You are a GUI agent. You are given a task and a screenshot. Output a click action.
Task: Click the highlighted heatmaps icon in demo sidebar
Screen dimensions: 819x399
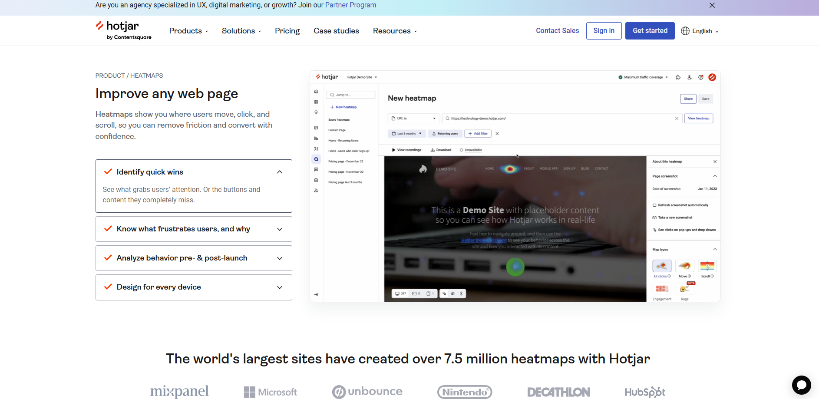tap(316, 159)
